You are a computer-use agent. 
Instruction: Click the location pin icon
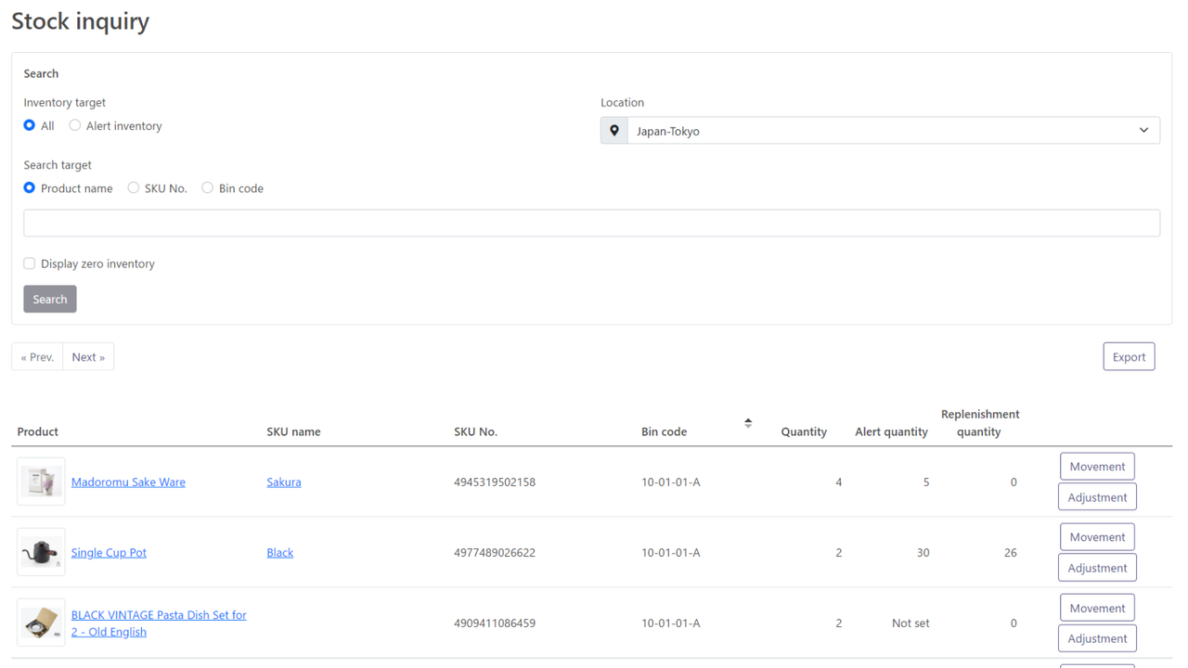coord(613,130)
